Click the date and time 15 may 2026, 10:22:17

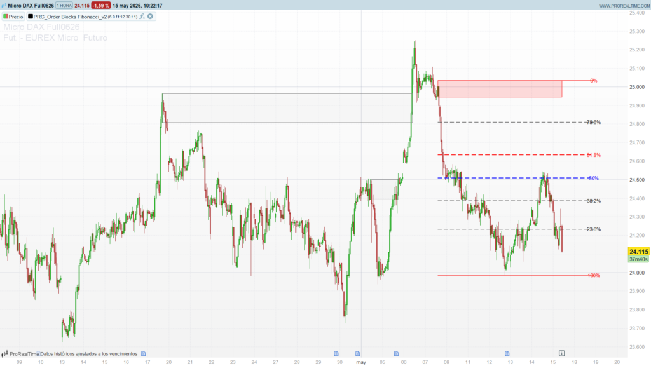[137, 6]
